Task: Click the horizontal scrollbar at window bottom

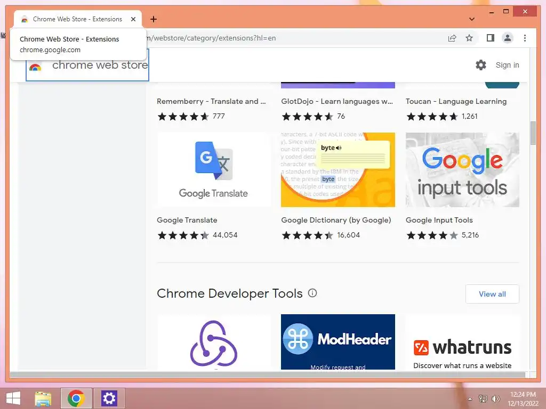Action: 268,375
